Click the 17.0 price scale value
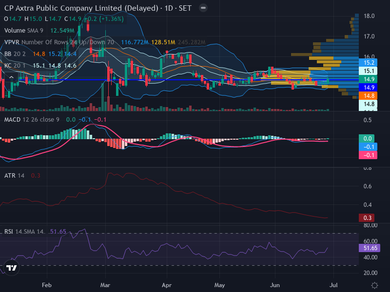The image size is (390, 292). 369,36
